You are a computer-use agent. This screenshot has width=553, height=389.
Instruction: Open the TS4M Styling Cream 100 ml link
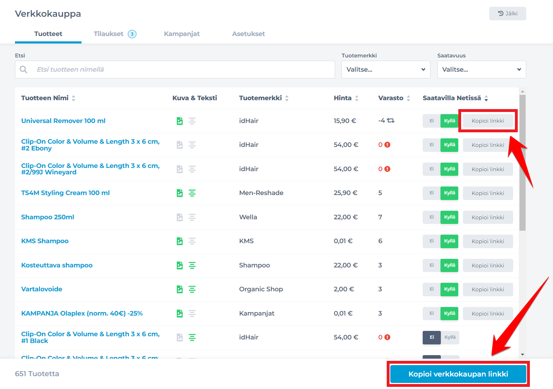pyautogui.click(x=66, y=193)
